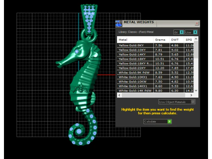Sort by the DWT column header
212x159 pixels.
point(177,40)
